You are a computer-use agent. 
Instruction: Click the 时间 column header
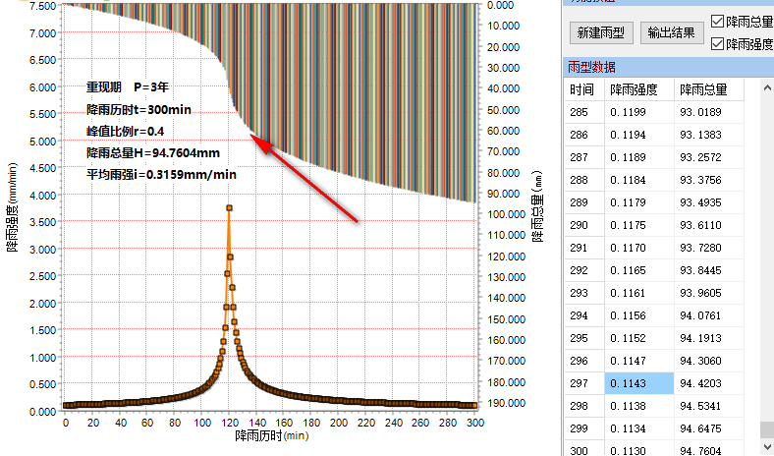coord(581,89)
